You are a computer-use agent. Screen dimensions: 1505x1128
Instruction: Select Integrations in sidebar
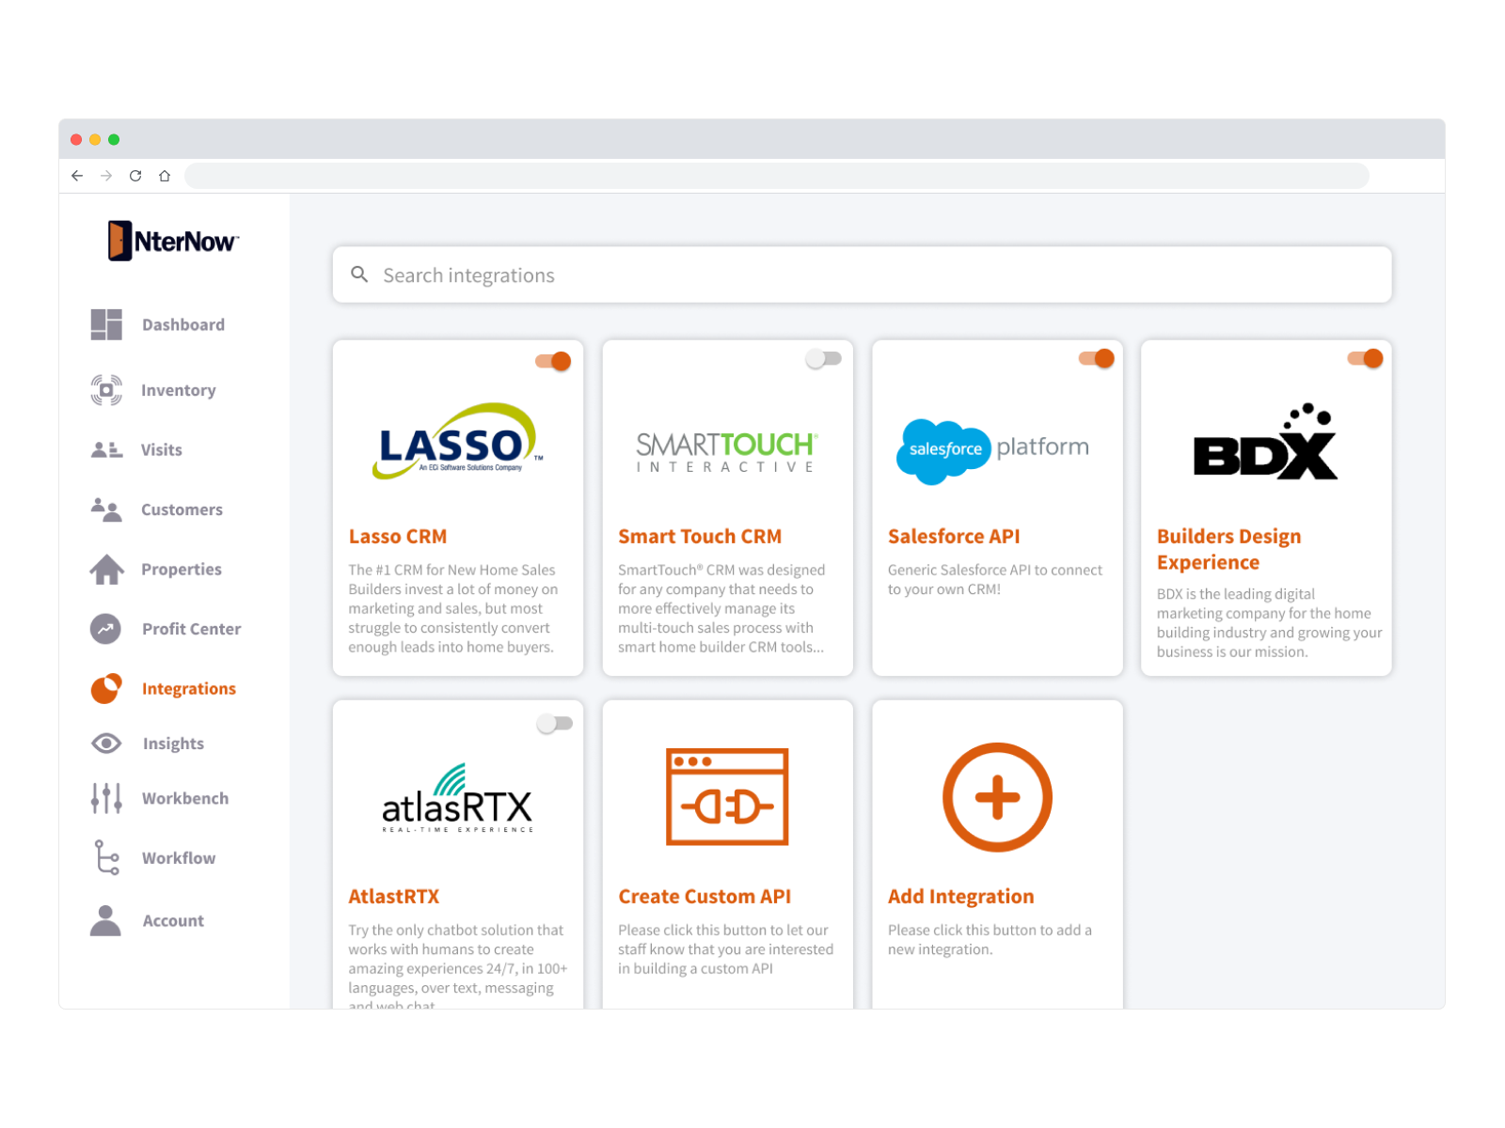189,688
